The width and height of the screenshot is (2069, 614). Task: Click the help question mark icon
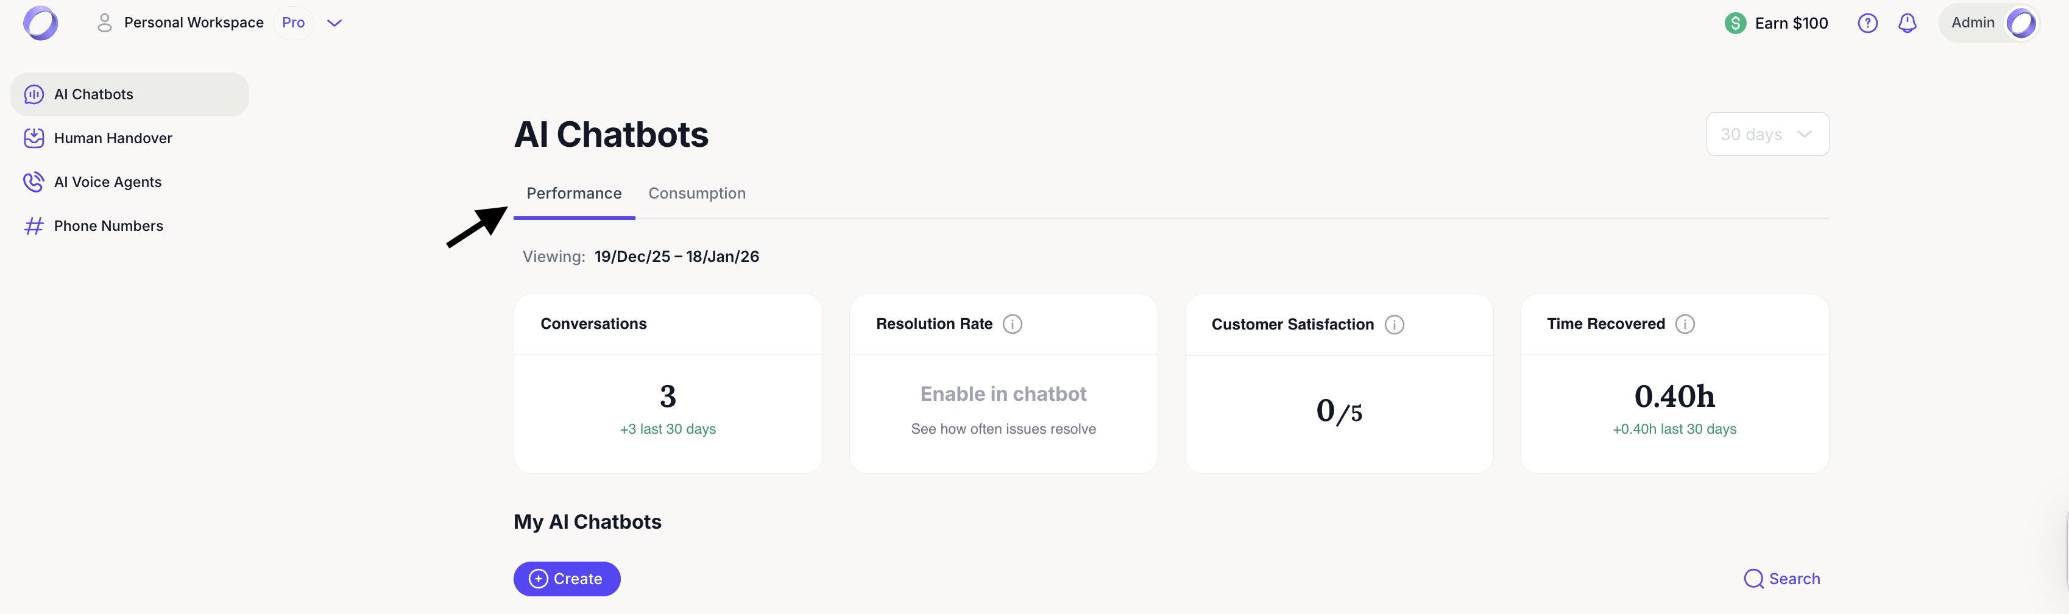pos(1867,23)
